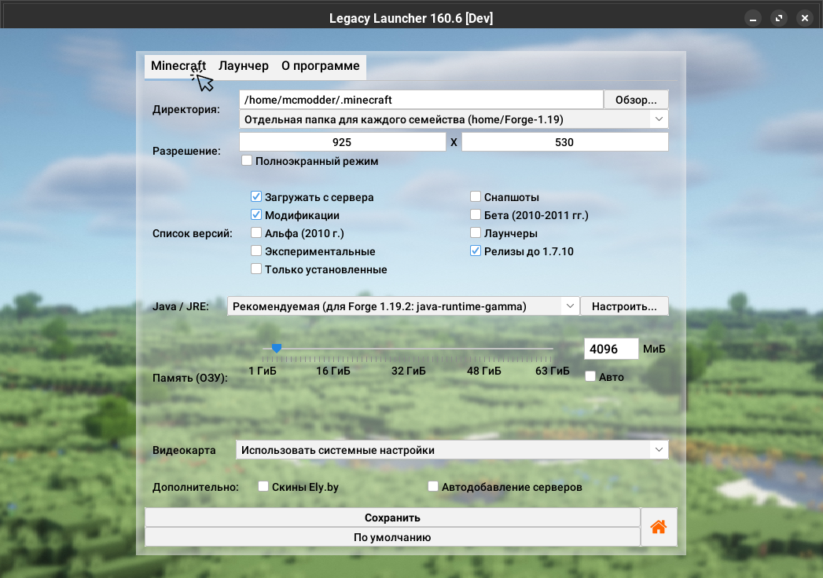This screenshot has height=578, width=823.
Task: Disable the Модификации checkbox
Action: (x=256, y=214)
